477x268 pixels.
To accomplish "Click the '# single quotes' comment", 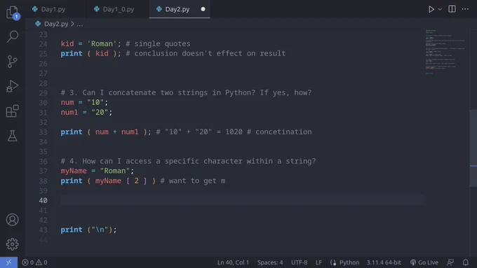I will [158, 43].
